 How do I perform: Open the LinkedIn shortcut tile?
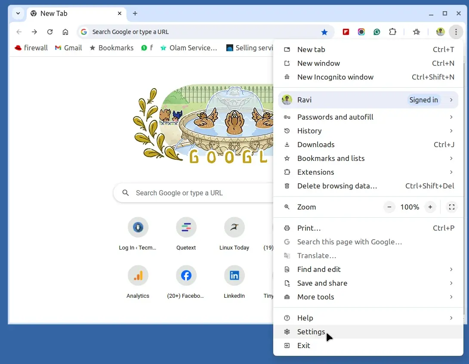point(234,282)
